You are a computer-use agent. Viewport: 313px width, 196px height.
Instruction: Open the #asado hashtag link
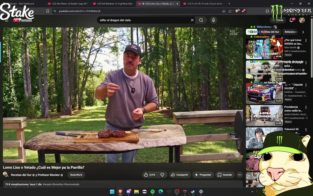pyautogui.click(x=47, y=185)
